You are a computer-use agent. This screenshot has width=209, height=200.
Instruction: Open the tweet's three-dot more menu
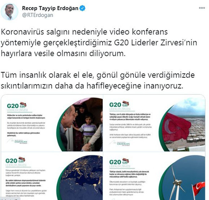click(x=202, y=8)
